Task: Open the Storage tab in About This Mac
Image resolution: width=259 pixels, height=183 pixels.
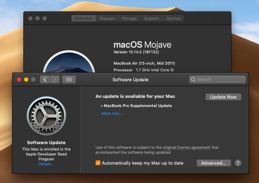Action: click(x=129, y=18)
